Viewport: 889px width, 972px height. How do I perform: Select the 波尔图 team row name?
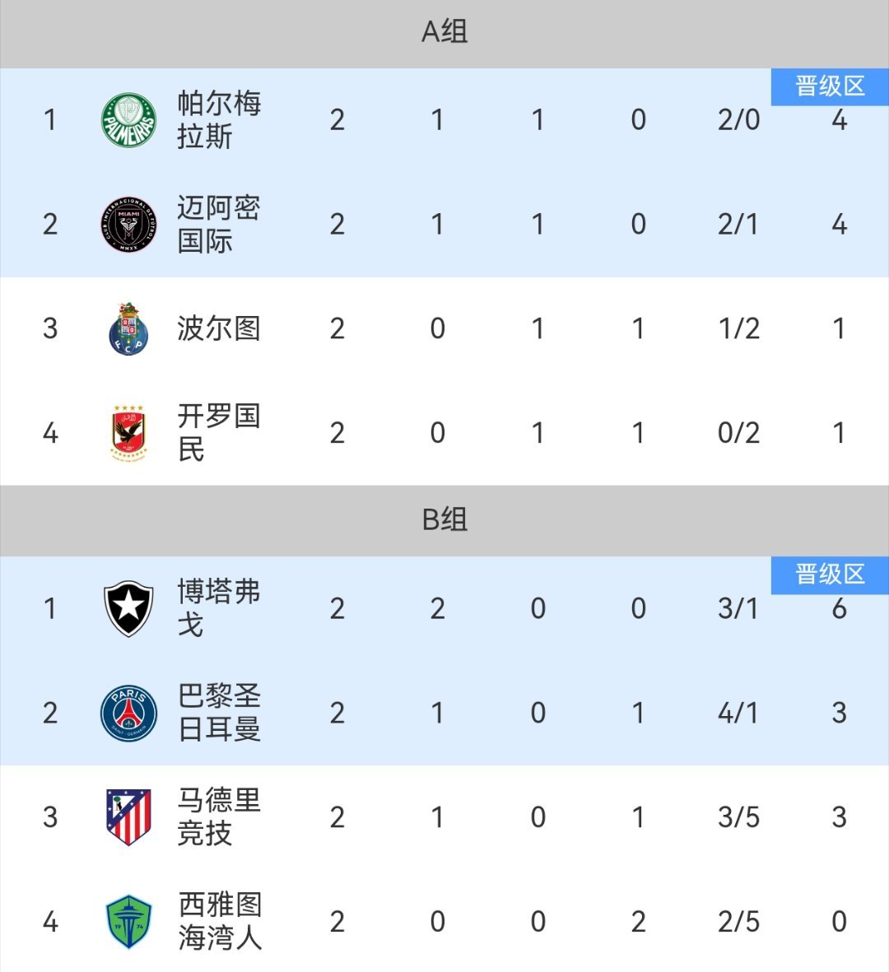[219, 328]
